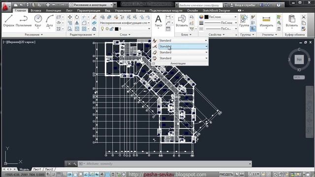Toggle layer 0 freeze sun icon

[x=107, y=29]
